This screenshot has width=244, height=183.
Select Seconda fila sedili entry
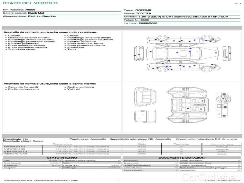[x=23, y=87]
